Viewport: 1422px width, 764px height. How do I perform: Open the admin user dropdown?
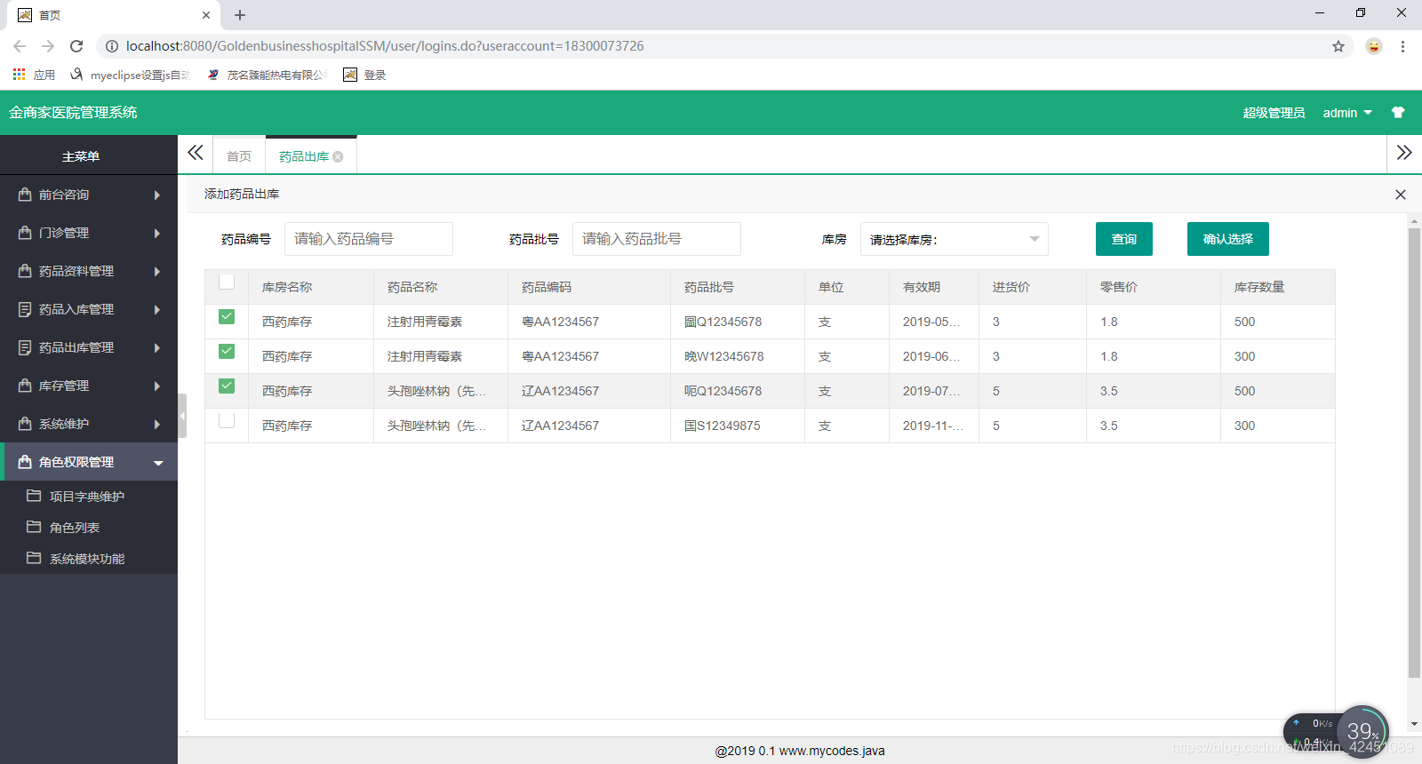(x=1347, y=113)
